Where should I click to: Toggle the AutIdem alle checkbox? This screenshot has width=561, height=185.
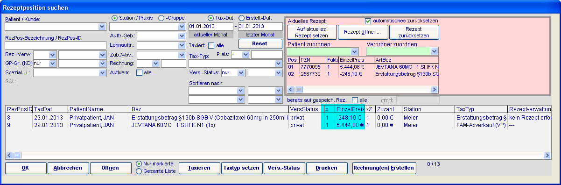[x=139, y=72]
